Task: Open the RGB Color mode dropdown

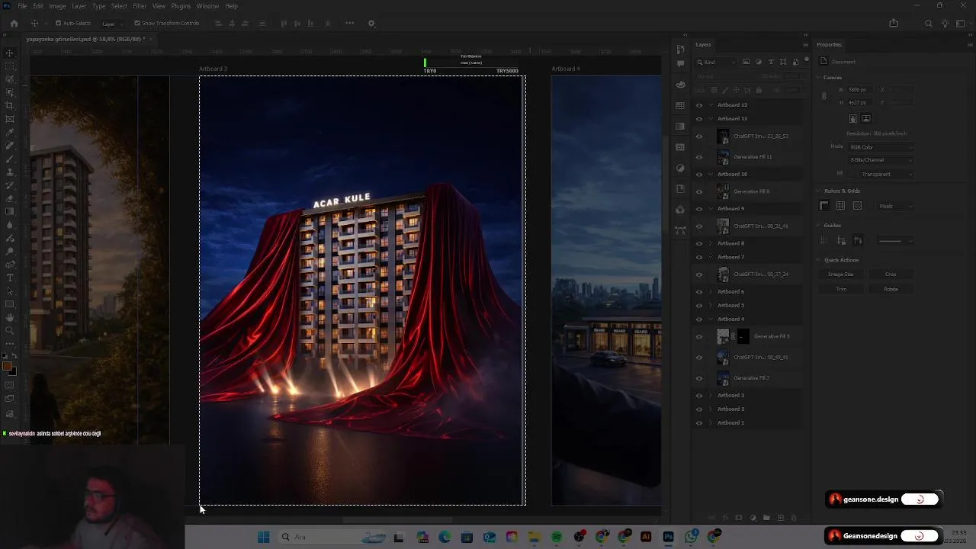Action: coord(880,147)
